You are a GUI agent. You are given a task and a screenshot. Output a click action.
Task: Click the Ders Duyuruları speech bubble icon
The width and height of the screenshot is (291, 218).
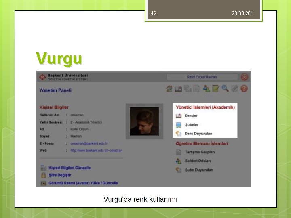pyautogui.click(x=178, y=134)
